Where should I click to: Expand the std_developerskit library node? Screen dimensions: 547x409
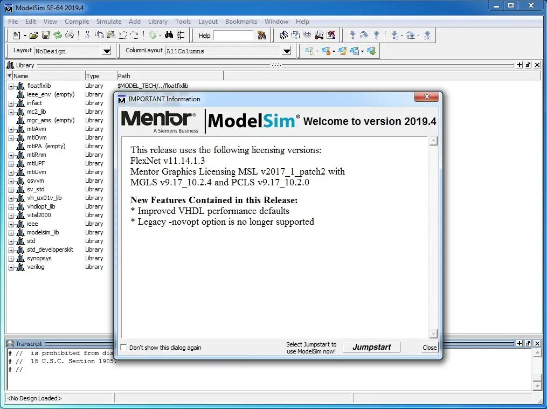(11, 250)
